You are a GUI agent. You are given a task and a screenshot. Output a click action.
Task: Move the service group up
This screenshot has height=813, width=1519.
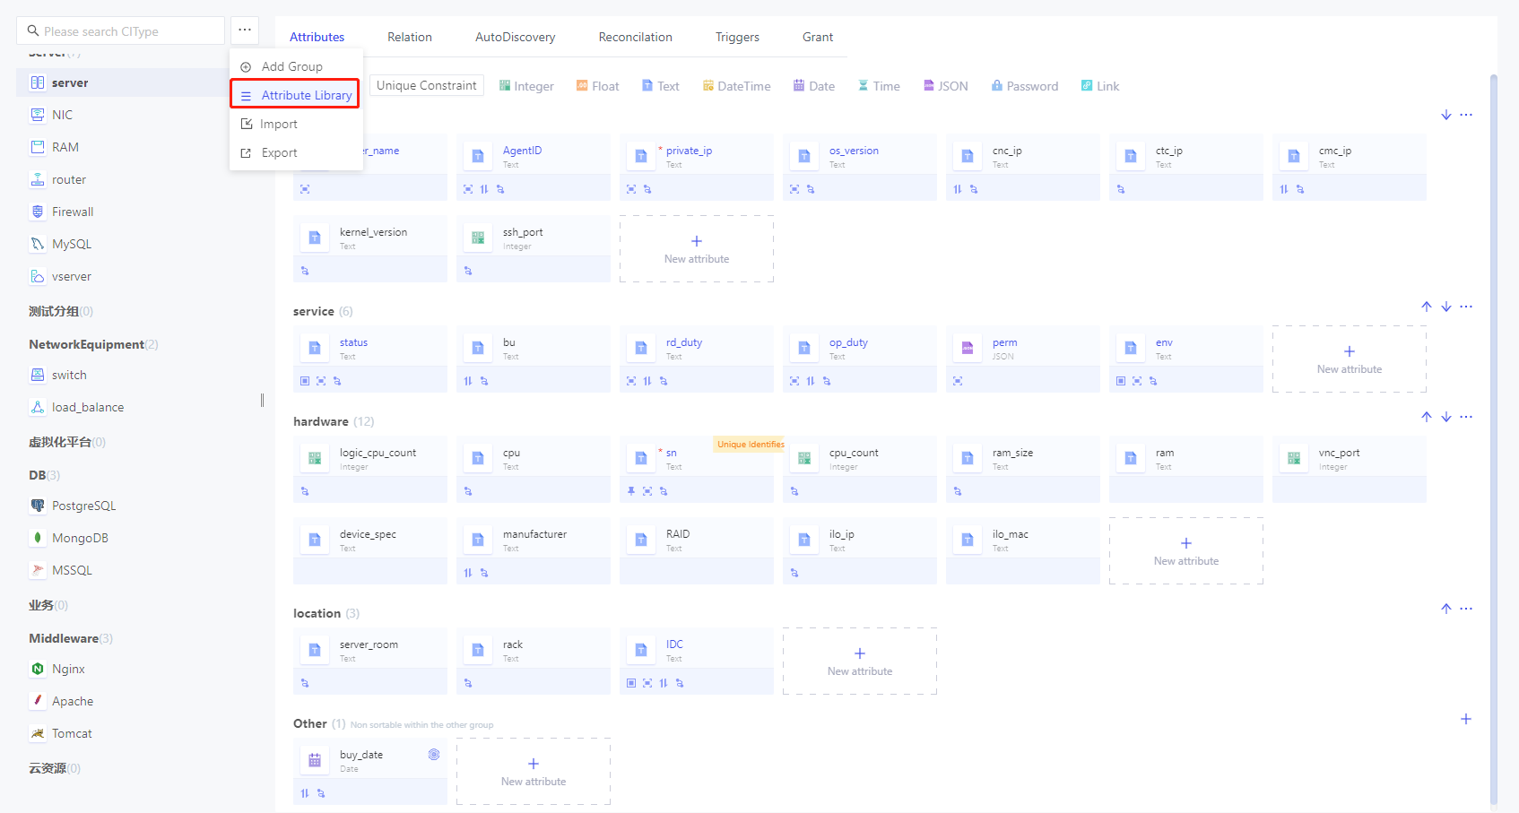click(x=1427, y=307)
